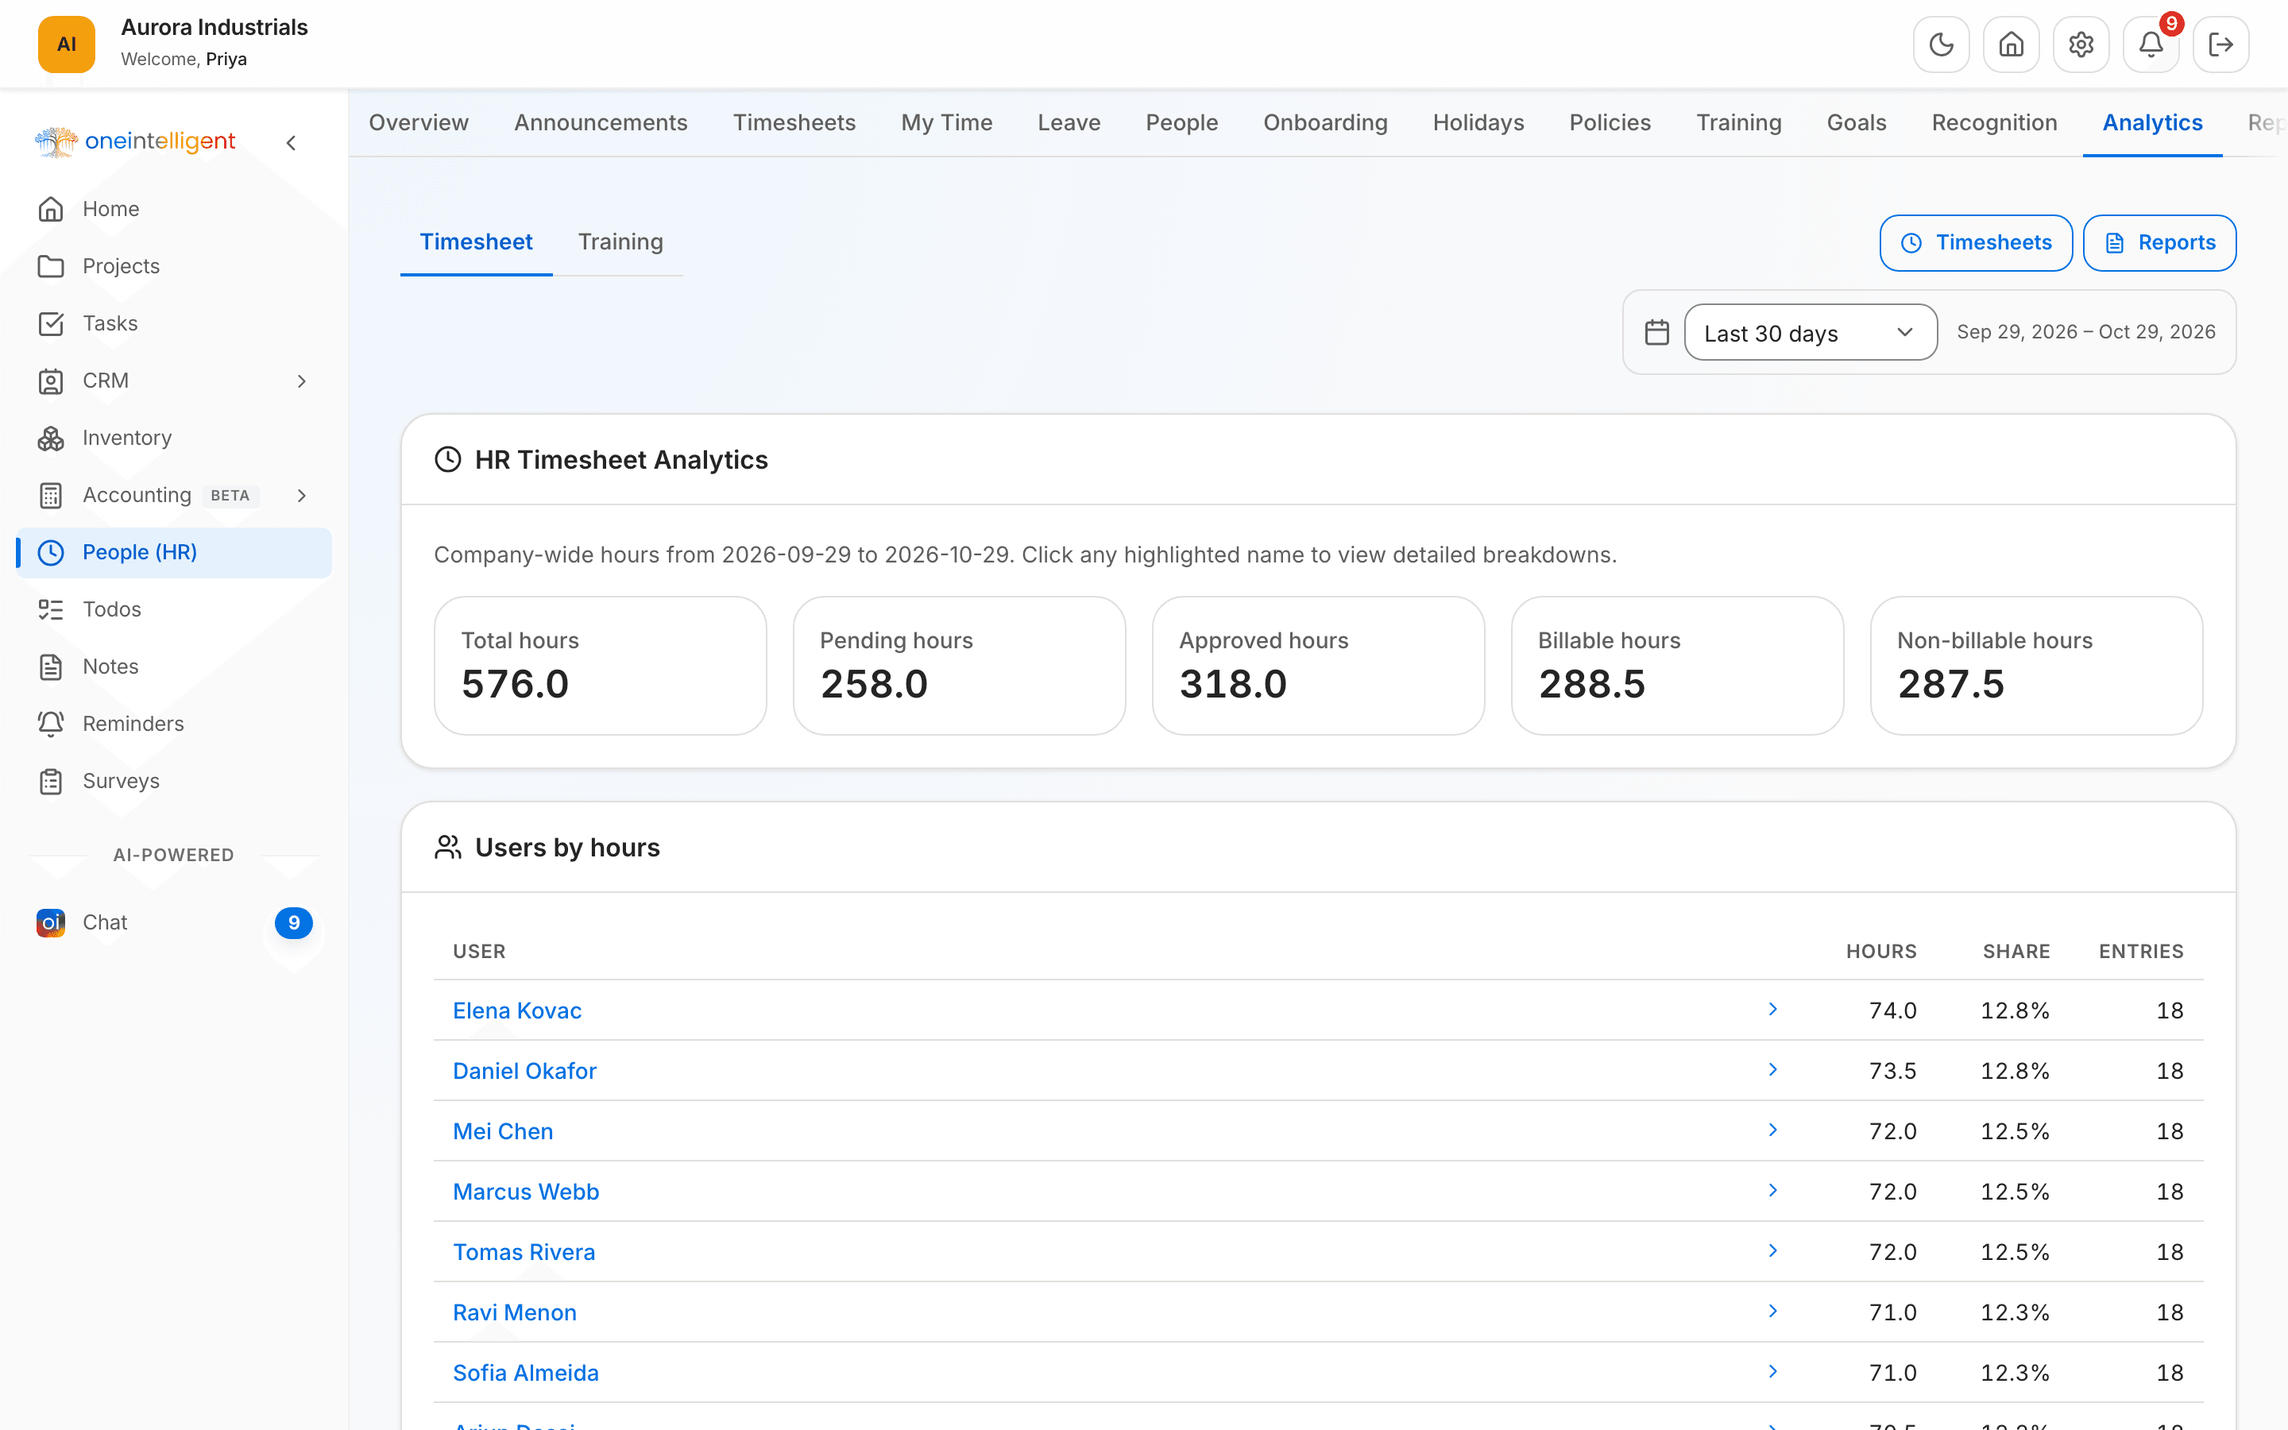Click the calendar icon near date range

(x=1656, y=332)
